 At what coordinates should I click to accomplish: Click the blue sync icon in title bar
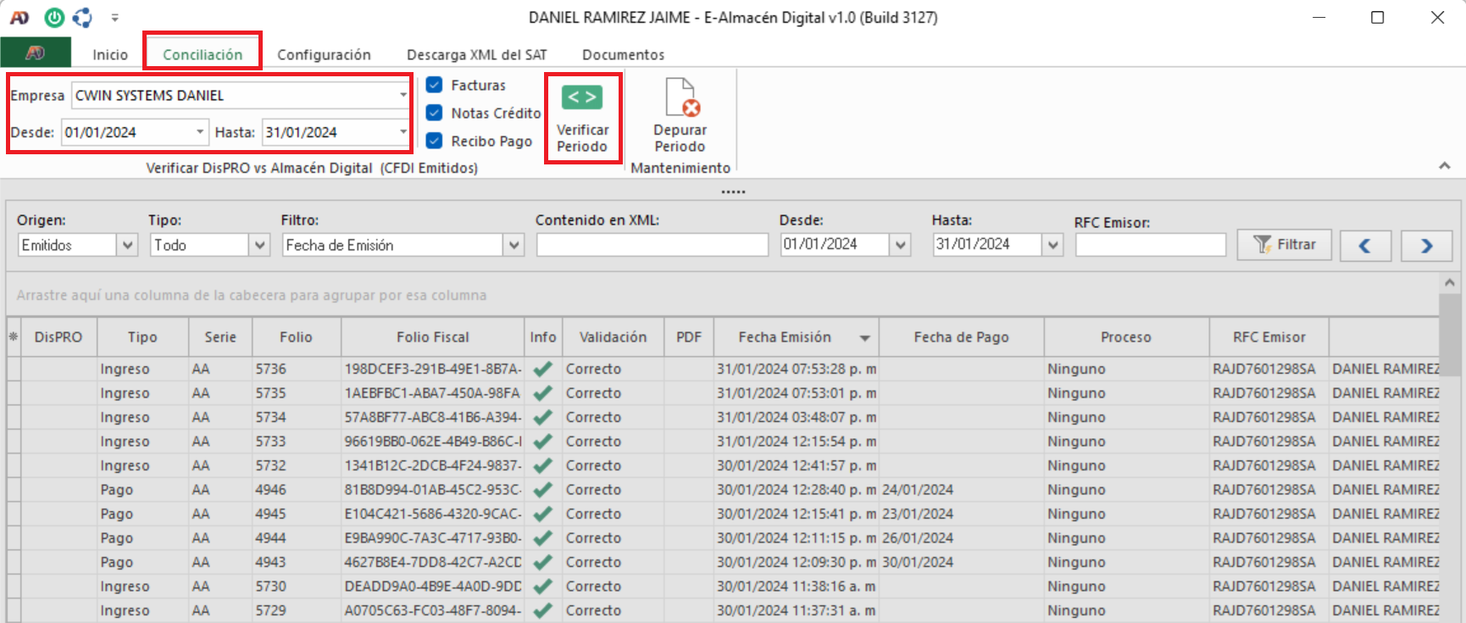pos(82,17)
